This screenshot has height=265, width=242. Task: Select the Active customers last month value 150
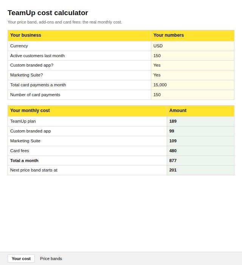[192, 56]
